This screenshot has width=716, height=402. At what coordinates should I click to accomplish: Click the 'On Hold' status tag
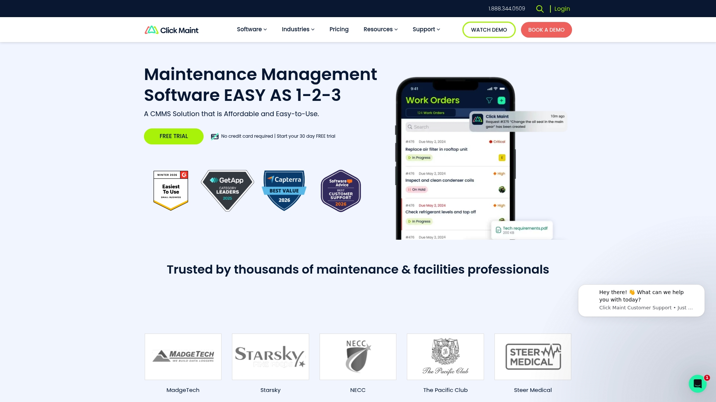coord(417,189)
